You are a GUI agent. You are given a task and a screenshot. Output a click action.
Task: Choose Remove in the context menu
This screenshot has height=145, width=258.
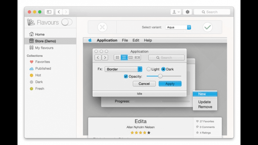coord(205,107)
